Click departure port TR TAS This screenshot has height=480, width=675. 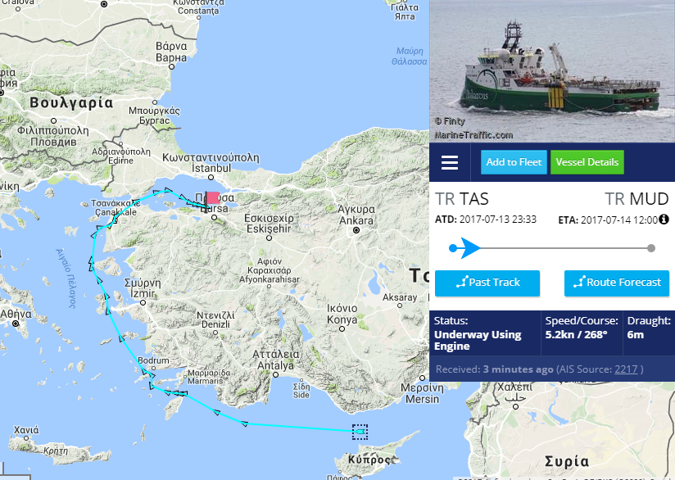click(x=461, y=199)
